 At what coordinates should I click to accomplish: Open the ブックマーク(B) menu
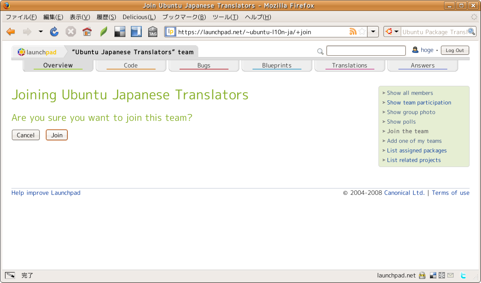[x=184, y=17]
